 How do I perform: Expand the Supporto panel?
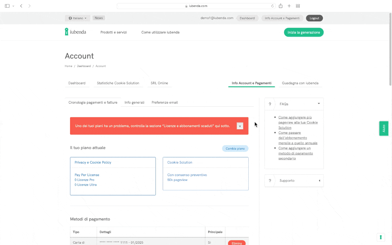319,181
